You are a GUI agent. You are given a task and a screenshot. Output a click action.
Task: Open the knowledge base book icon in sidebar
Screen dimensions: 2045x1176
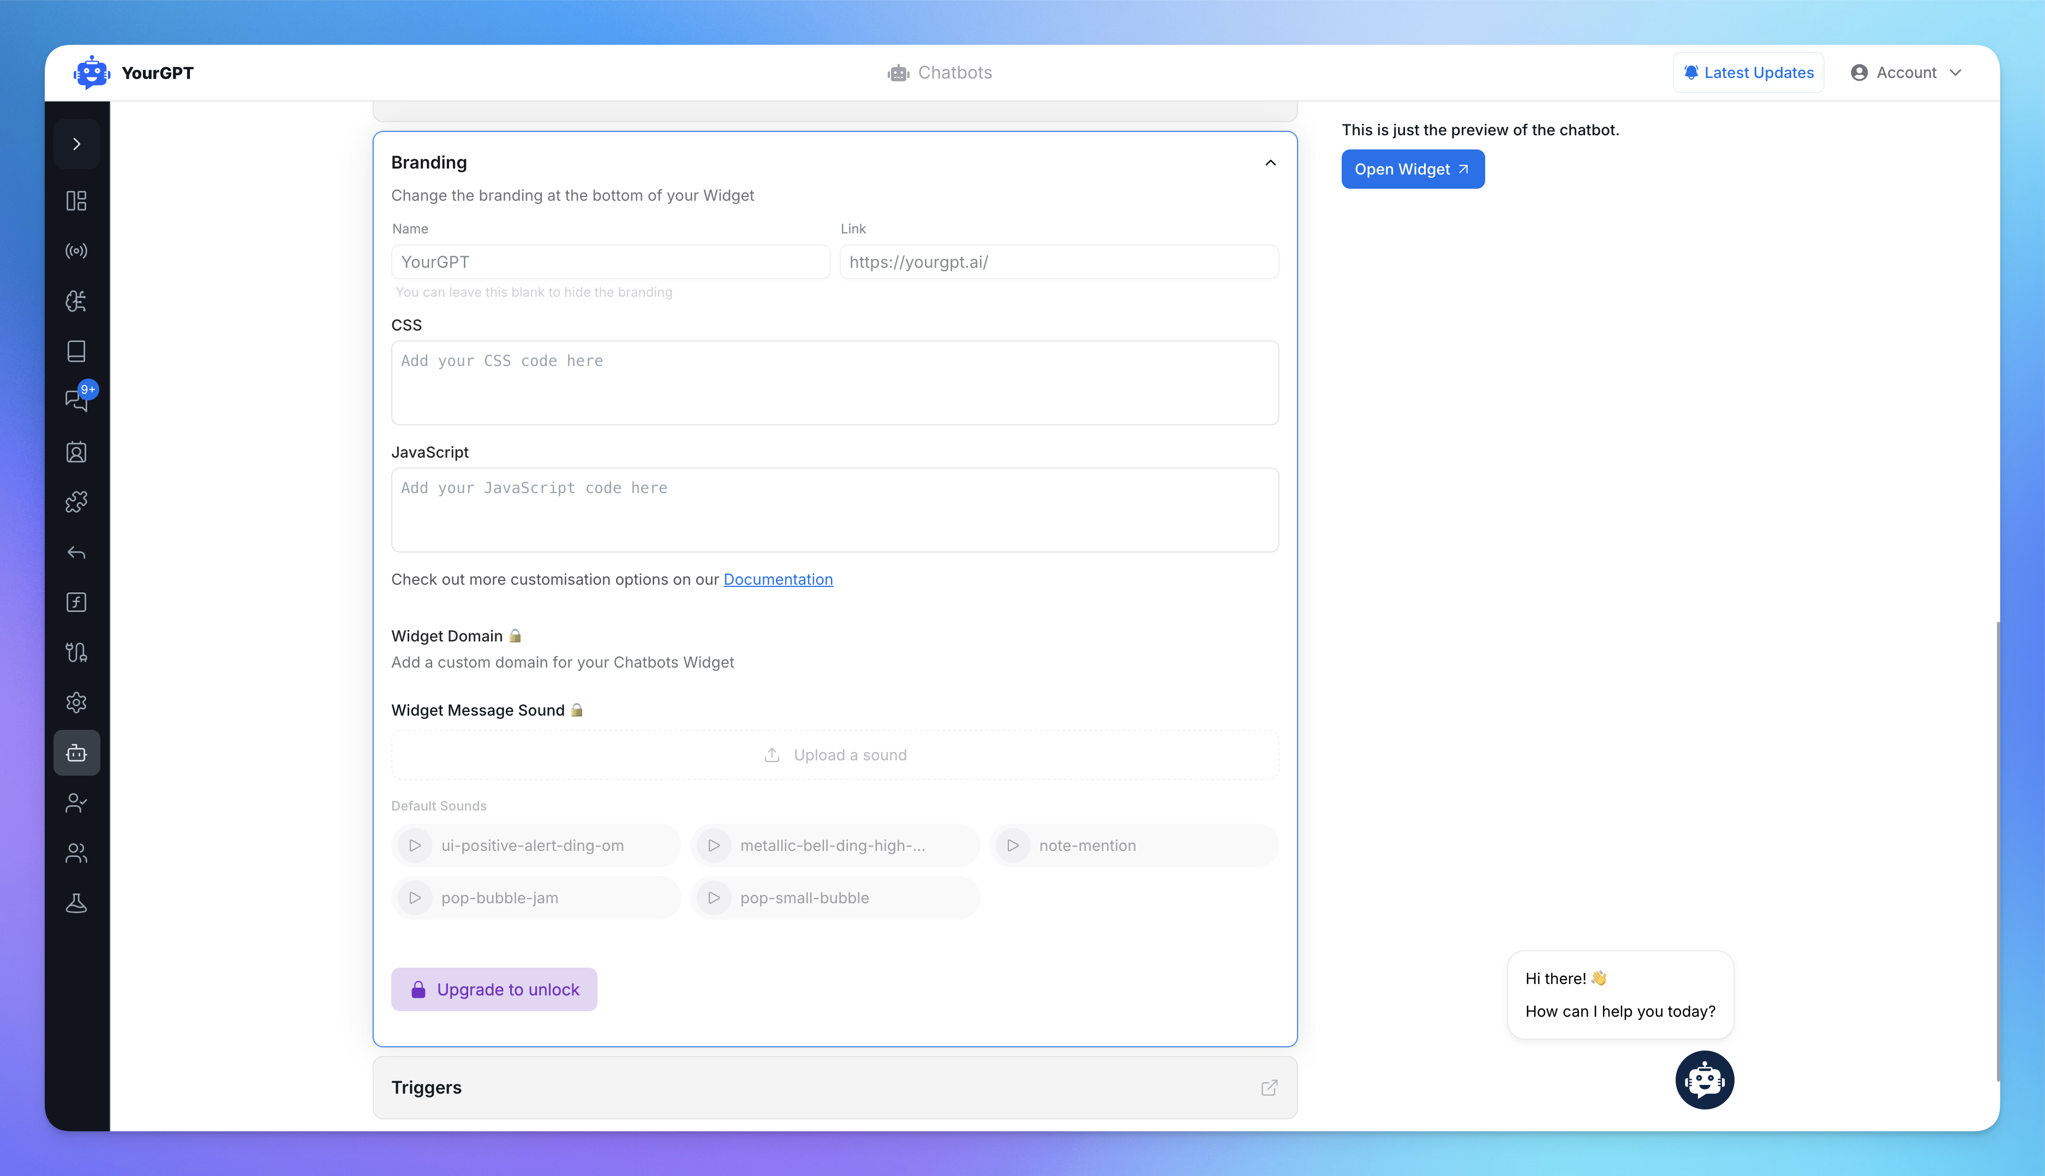click(77, 351)
